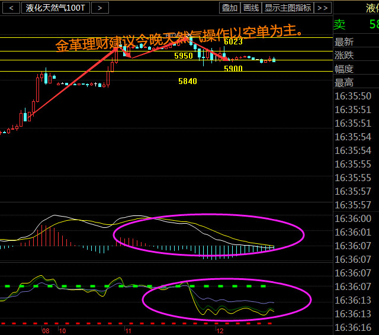
Task: Select the 画线 draw line tool
Action: pyautogui.click(x=251, y=8)
